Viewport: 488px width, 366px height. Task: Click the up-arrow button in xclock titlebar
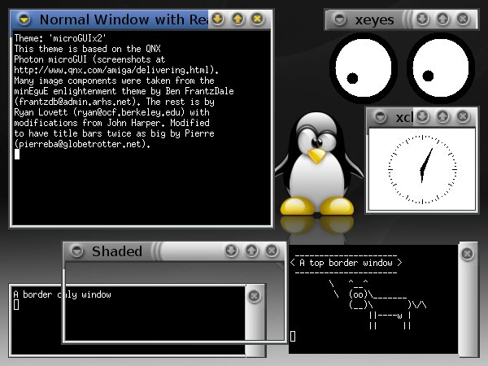pos(442,116)
